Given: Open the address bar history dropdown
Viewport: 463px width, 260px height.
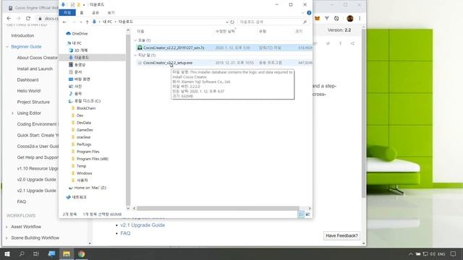Looking at the screenshot, I should (x=226, y=22).
